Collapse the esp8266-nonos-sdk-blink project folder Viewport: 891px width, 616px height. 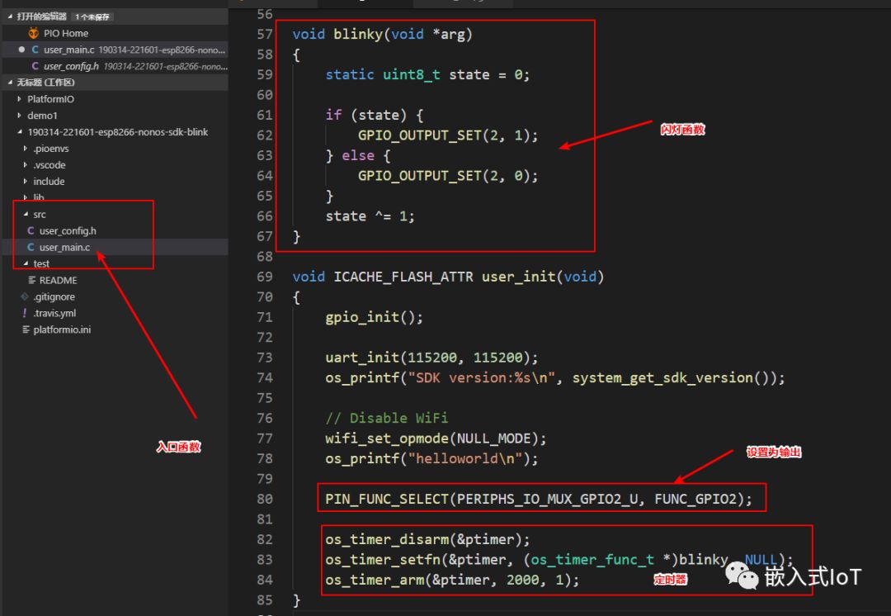coord(117,132)
